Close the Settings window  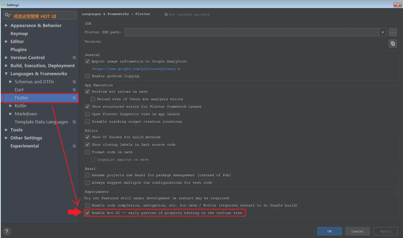tap(397, 5)
